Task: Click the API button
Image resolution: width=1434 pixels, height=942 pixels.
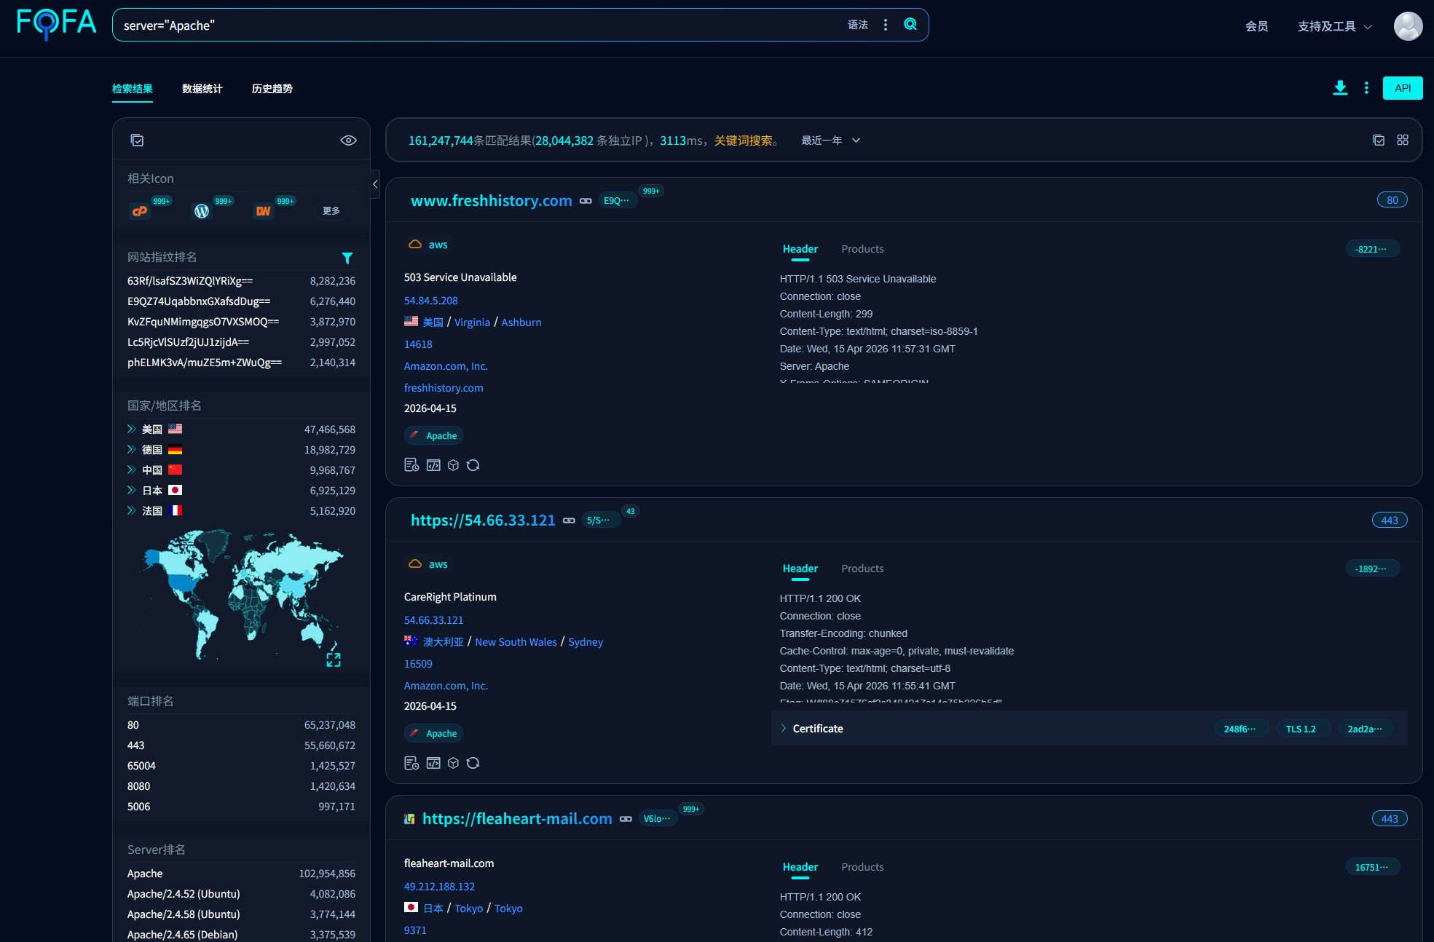Action: [1403, 88]
